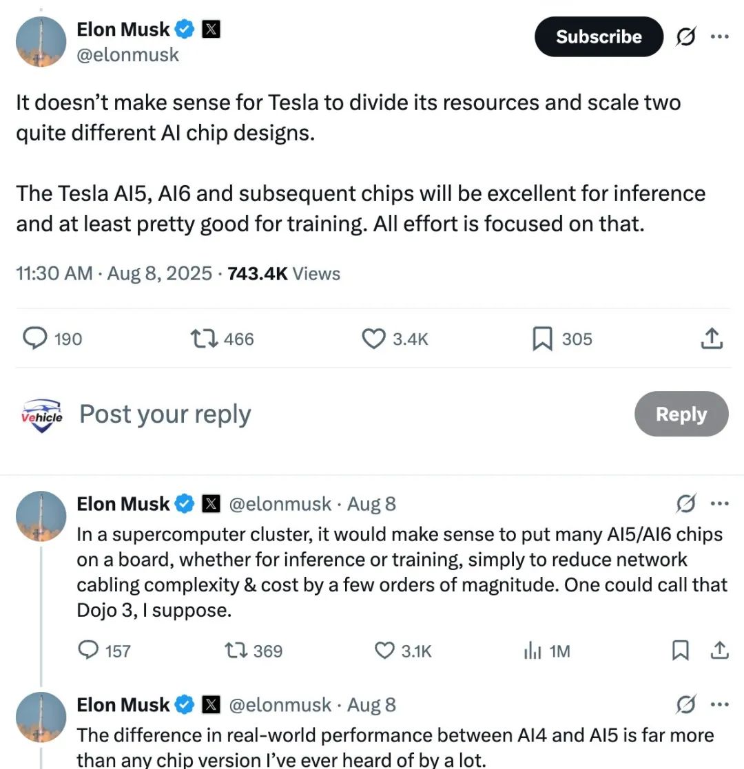Image resolution: width=744 pixels, height=769 pixels.
Task: Click the Grok icon on main post
Action: click(685, 37)
